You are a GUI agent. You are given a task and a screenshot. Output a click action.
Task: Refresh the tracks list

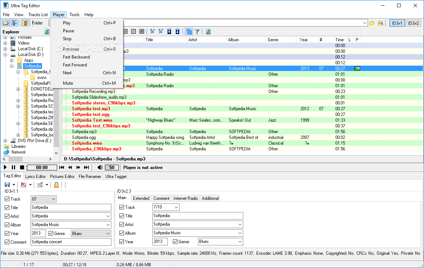coord(208,32)
